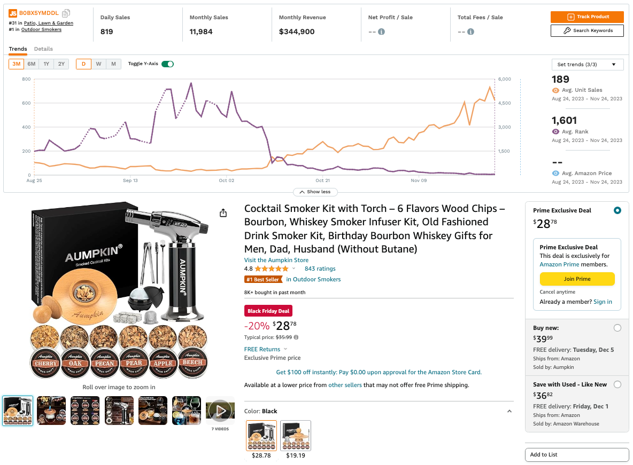Click the product share icon
This screenshot has width=633, height=465.
pos(223,213)
